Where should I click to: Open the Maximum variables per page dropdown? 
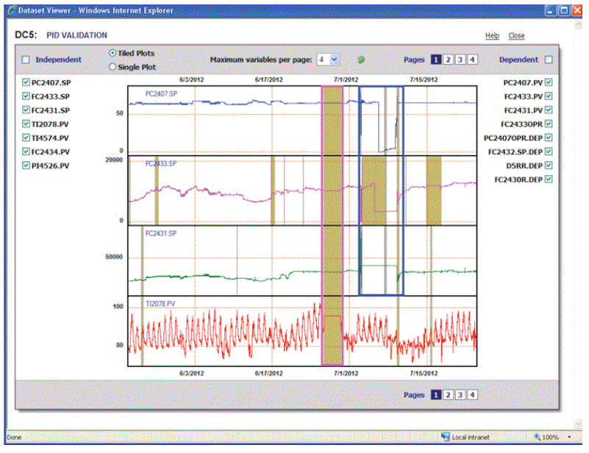click(328, 60)
